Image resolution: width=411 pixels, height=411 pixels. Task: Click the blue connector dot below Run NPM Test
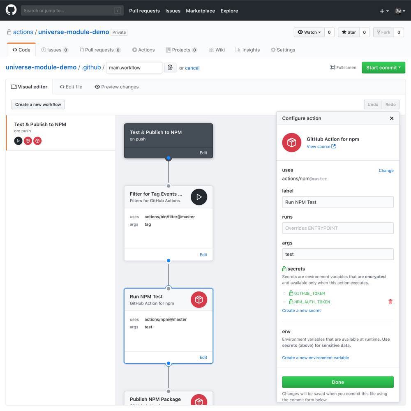[169, 364]
